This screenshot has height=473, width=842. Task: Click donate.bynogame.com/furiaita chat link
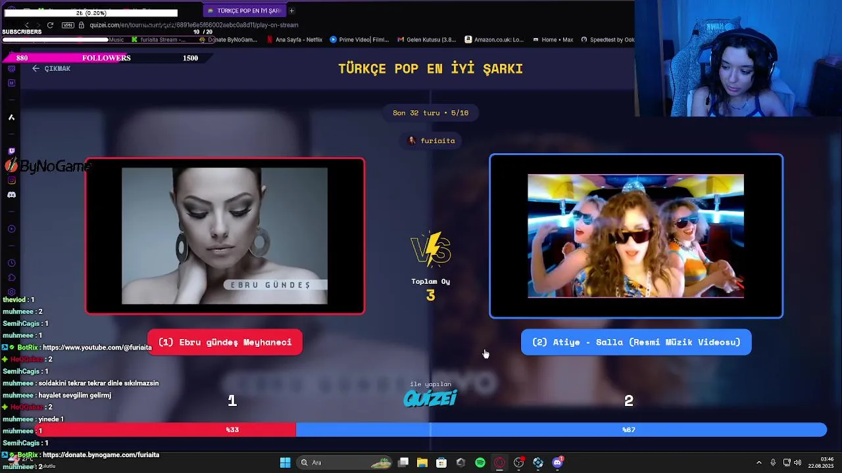101,455
